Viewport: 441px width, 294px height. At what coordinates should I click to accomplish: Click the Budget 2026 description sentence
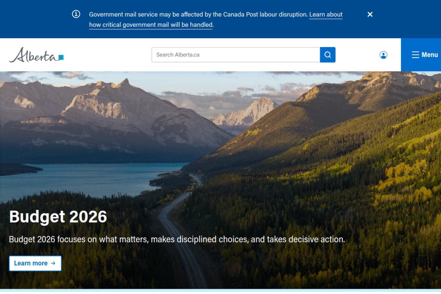177,239
